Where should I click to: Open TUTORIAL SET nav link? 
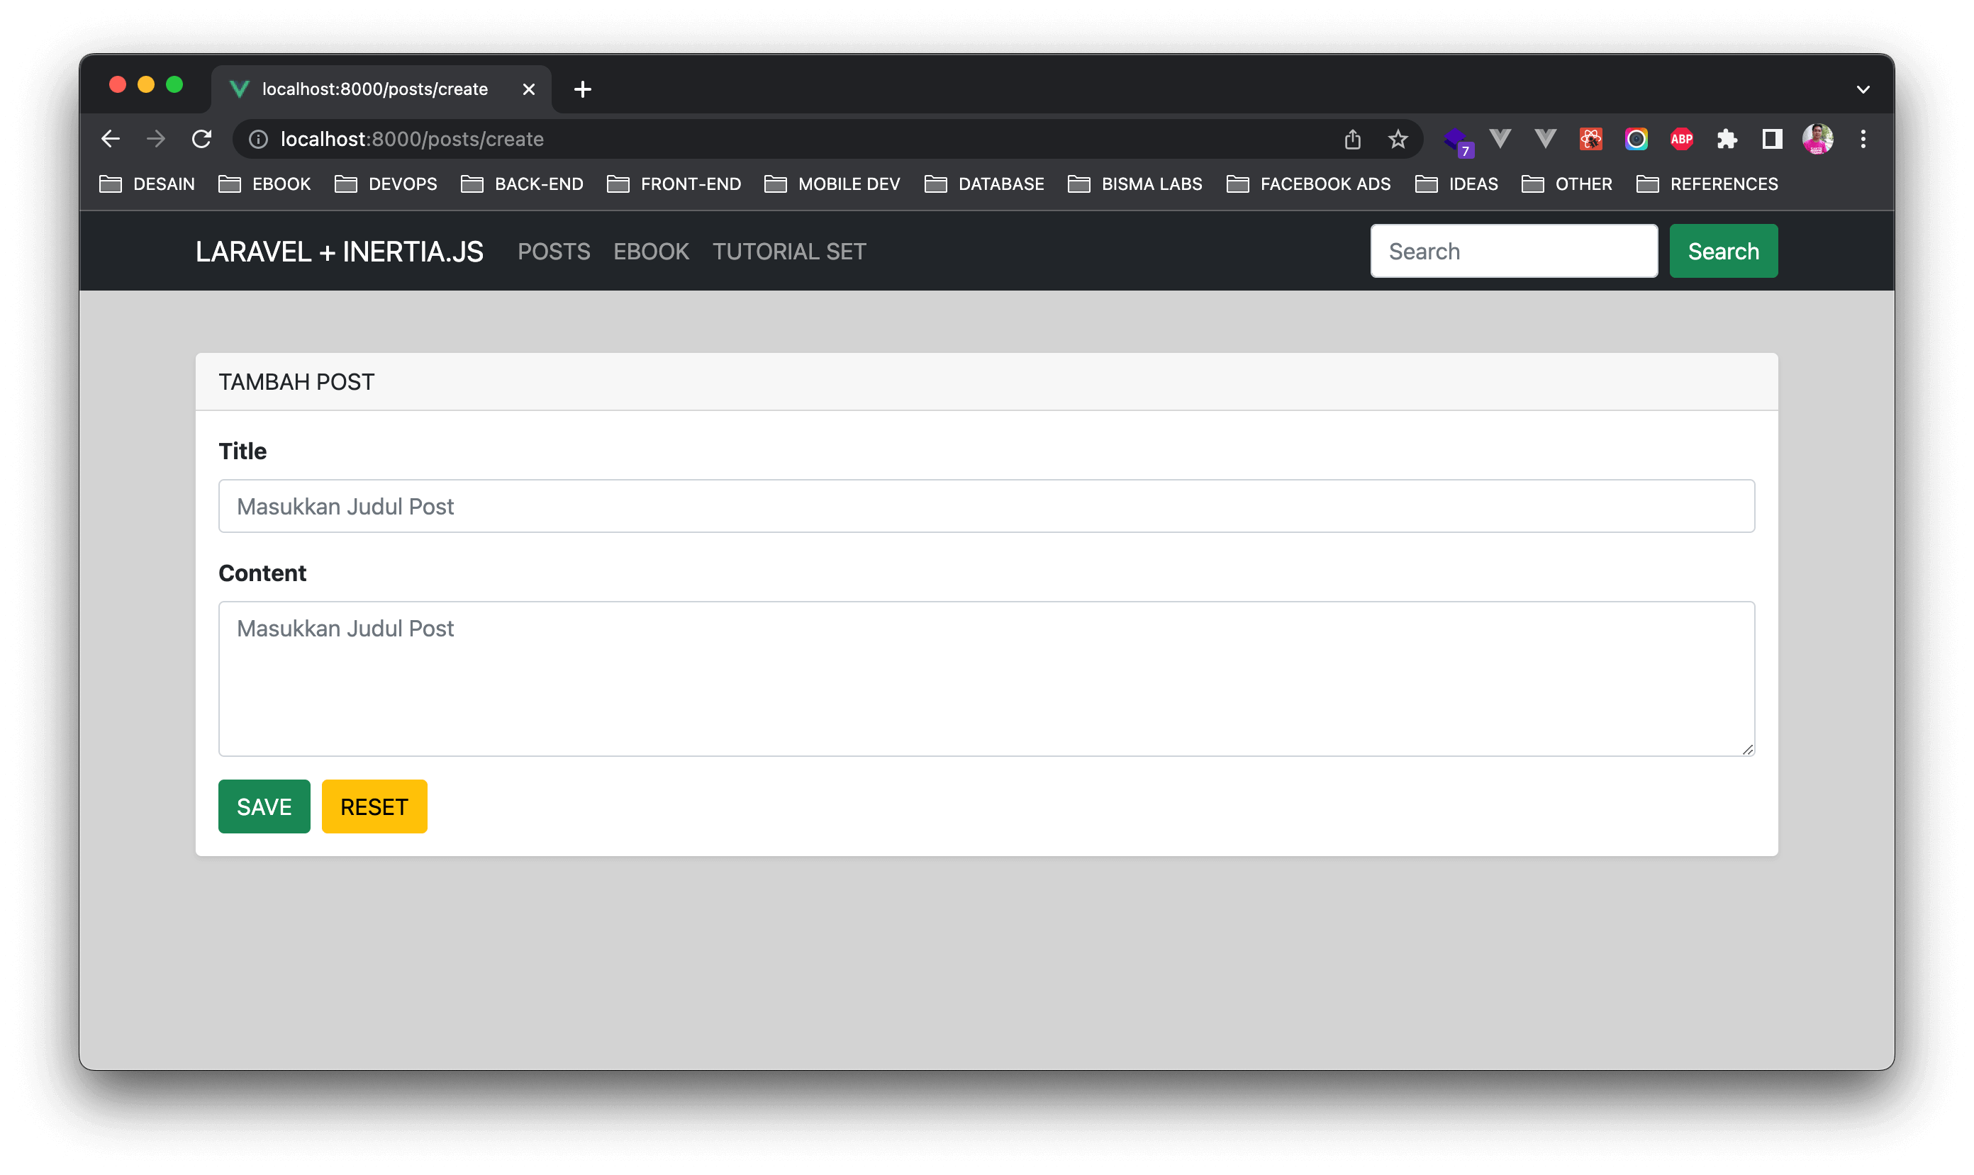[789, 252]
